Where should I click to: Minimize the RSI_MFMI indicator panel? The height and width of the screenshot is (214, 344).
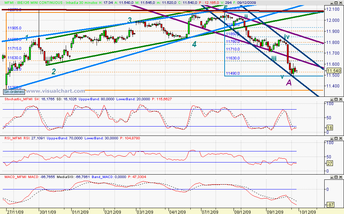pos(332,138)
